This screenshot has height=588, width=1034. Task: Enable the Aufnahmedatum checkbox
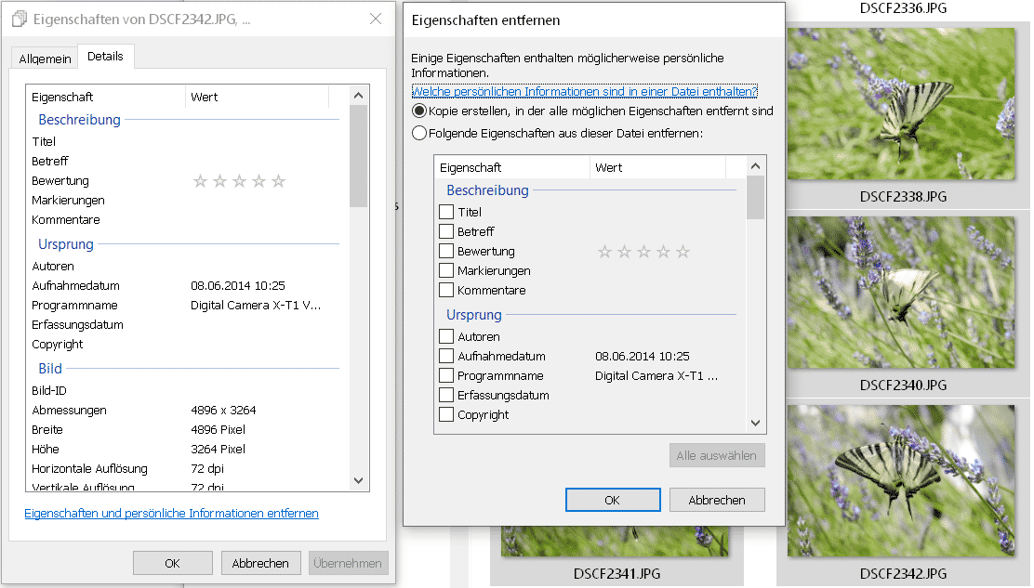click(x=446, y=357)
